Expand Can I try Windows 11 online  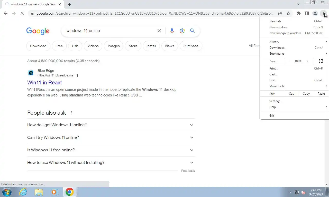111,137
